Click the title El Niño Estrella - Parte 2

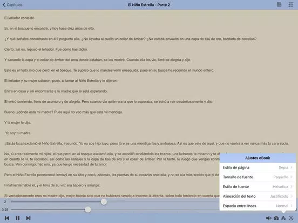tap(149, 5)
